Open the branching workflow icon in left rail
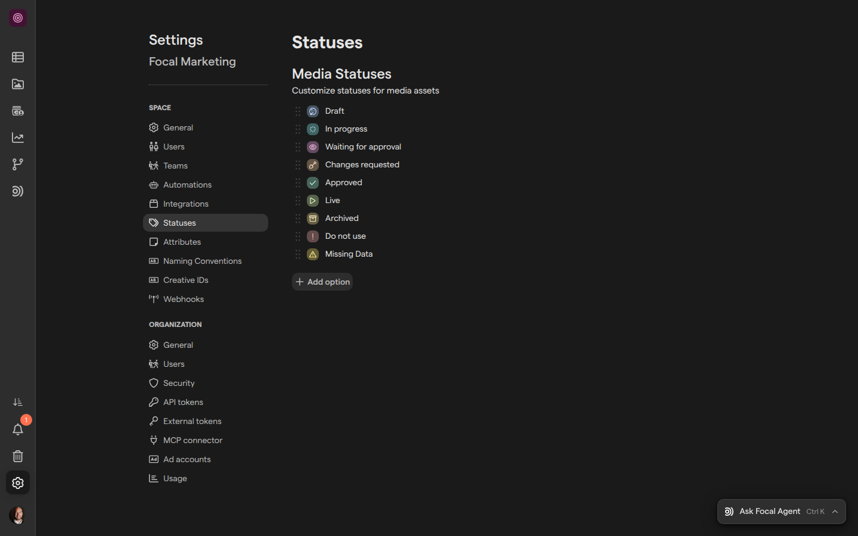 click(18, 164)
